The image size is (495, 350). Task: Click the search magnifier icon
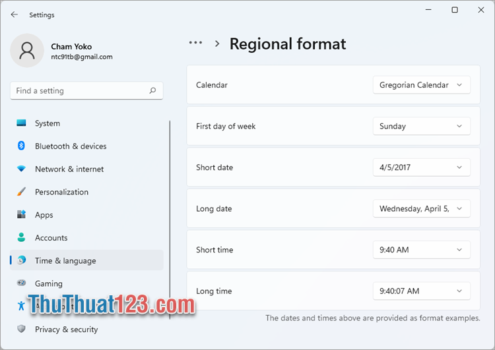[x=153, y=90]
